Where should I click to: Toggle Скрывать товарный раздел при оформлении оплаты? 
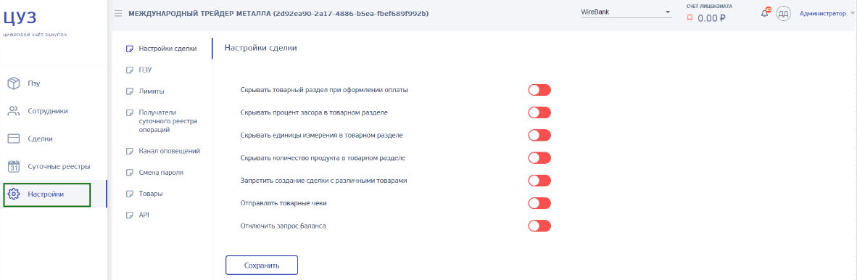tap(539, 90)
